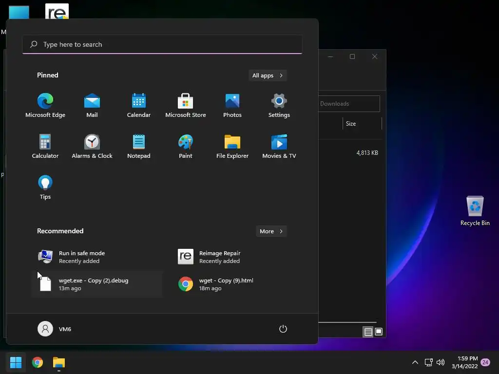This screenshot has height=374, width=499.
Task: Expand the All apps list
Action: 268,75
